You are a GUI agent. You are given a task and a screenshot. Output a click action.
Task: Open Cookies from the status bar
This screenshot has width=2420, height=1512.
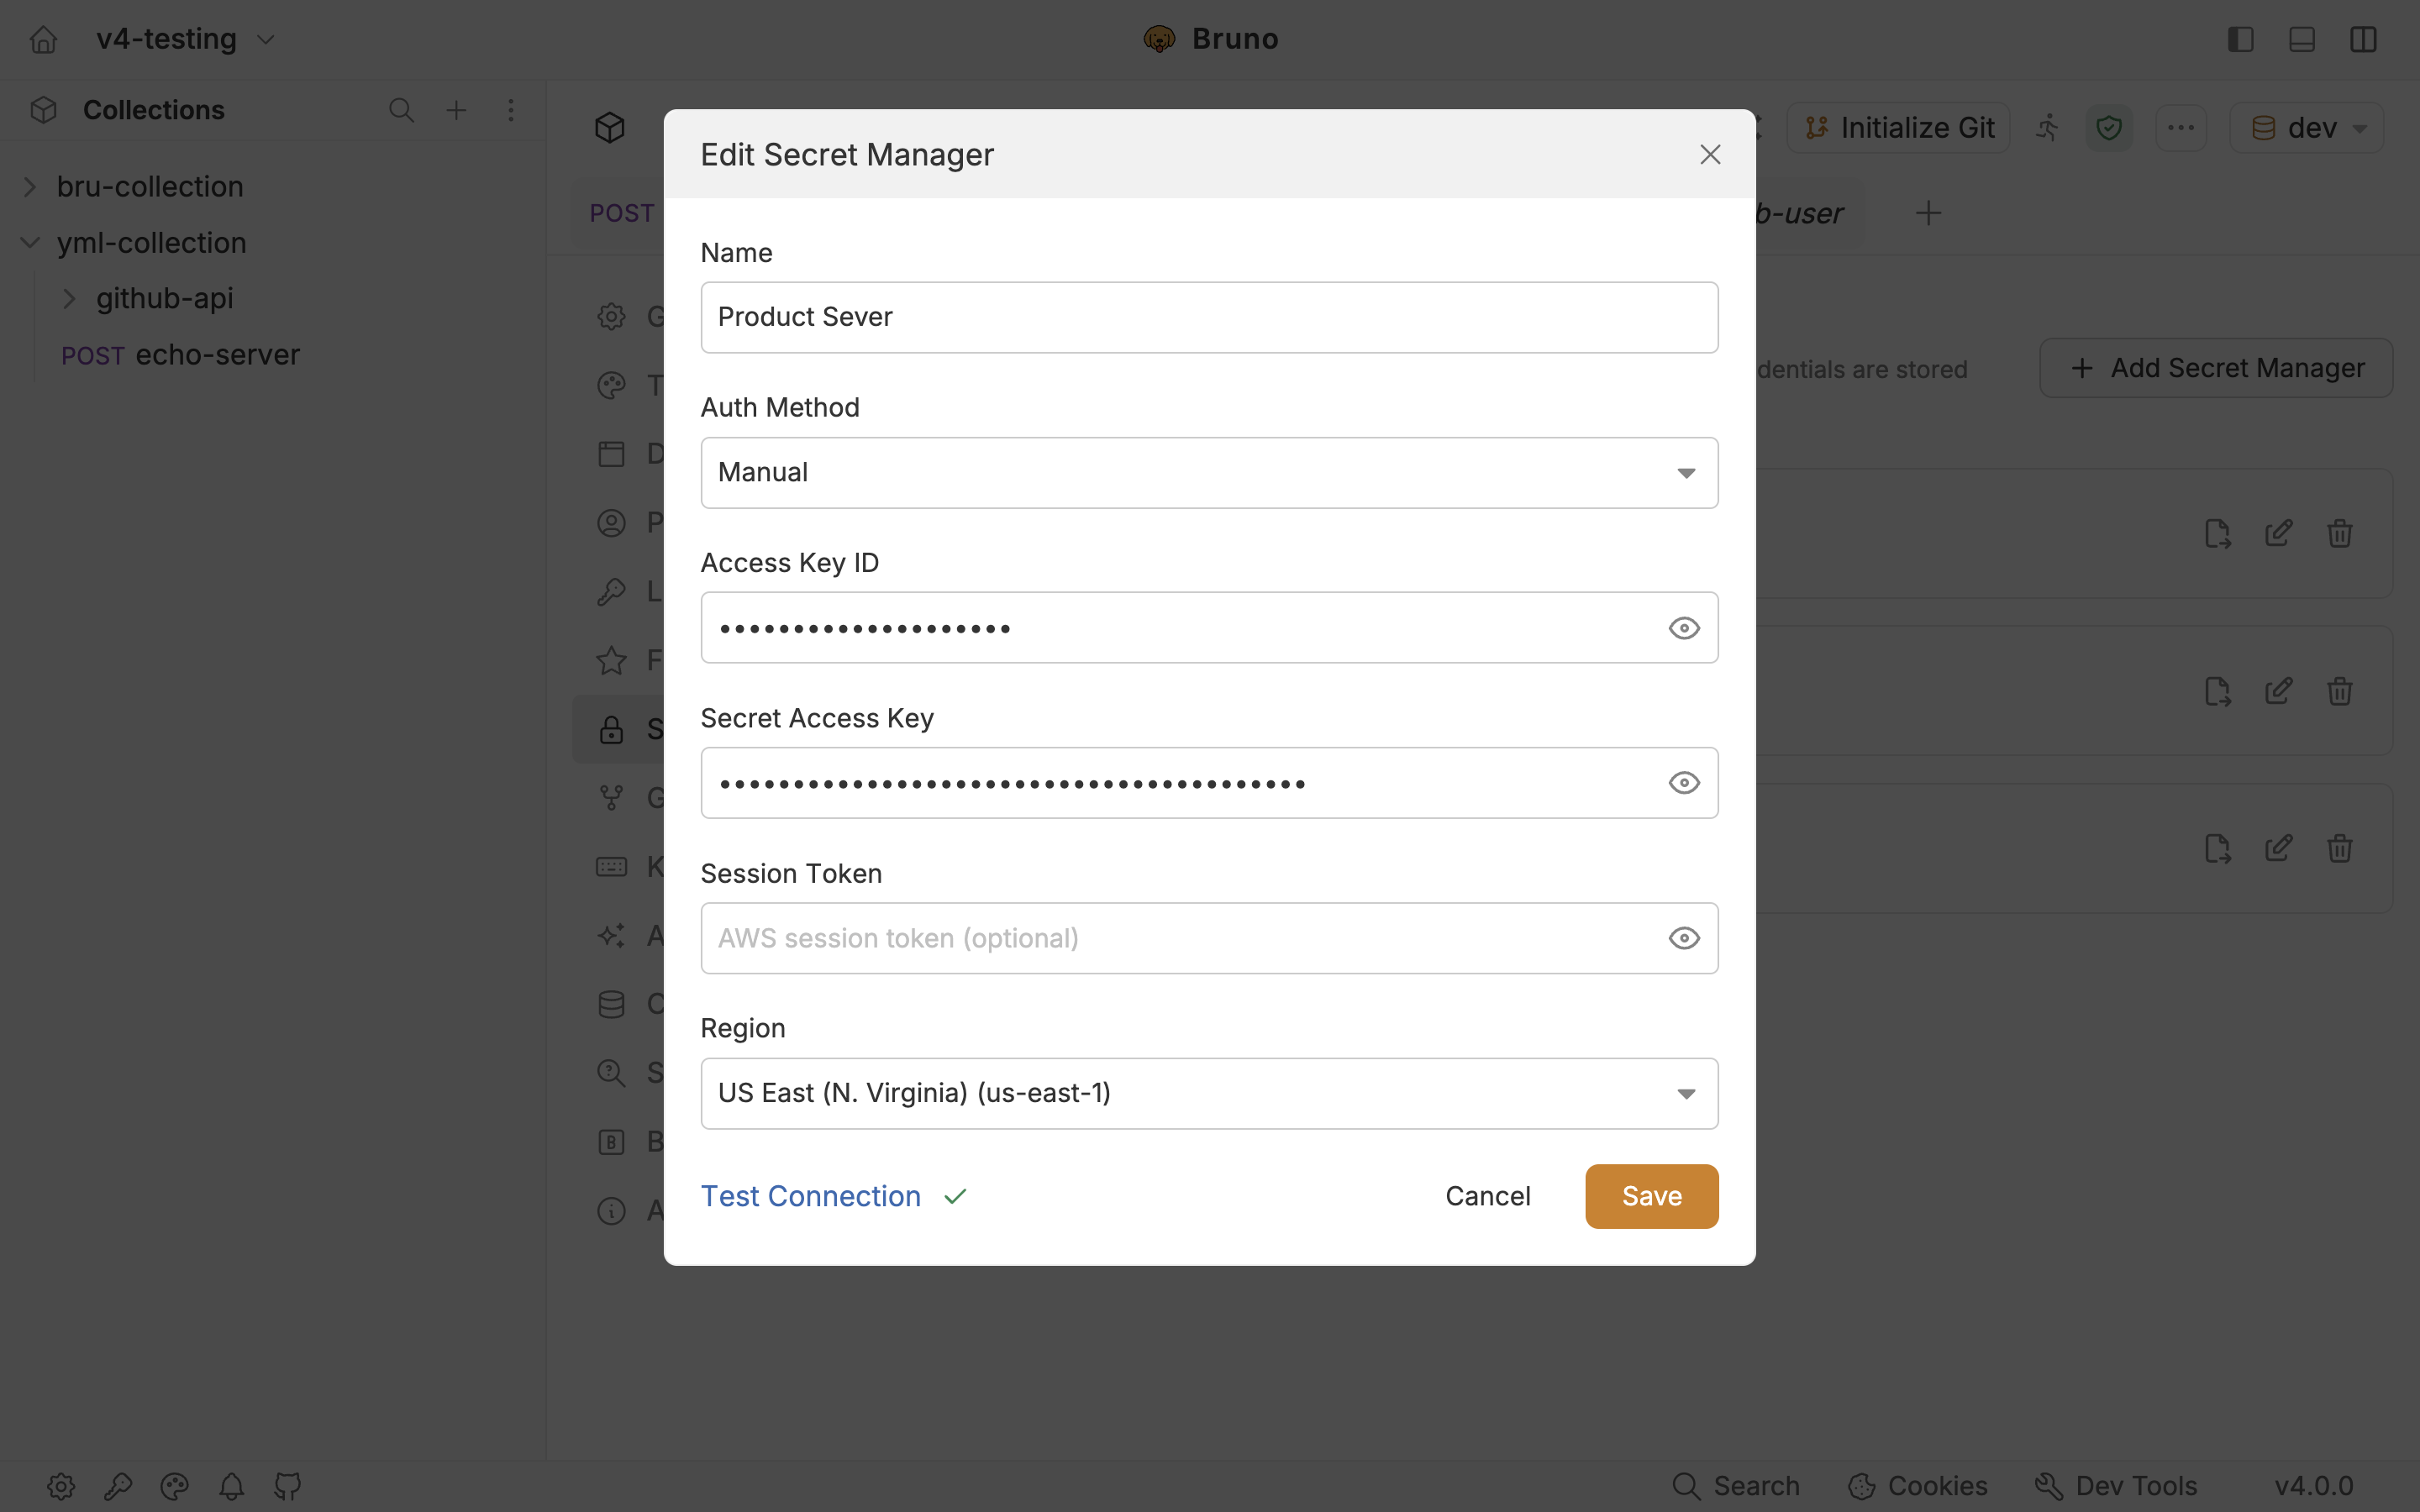click(1917, 1486)
